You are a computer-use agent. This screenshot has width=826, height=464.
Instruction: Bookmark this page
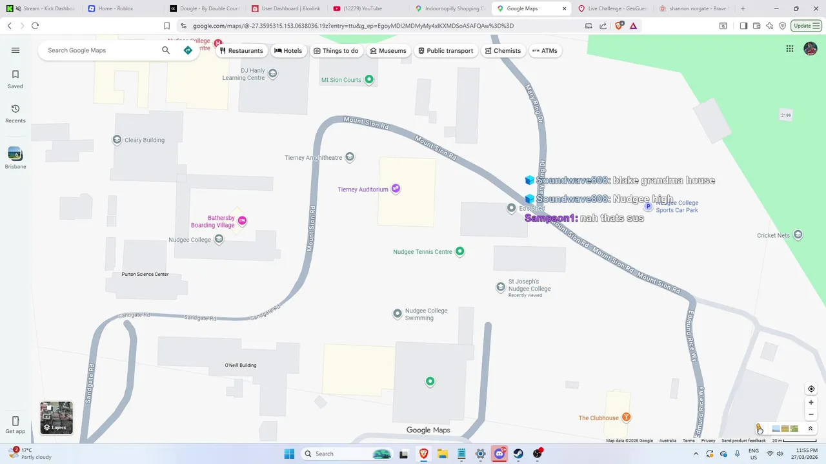pyautogui.click(x=166, y=26)
